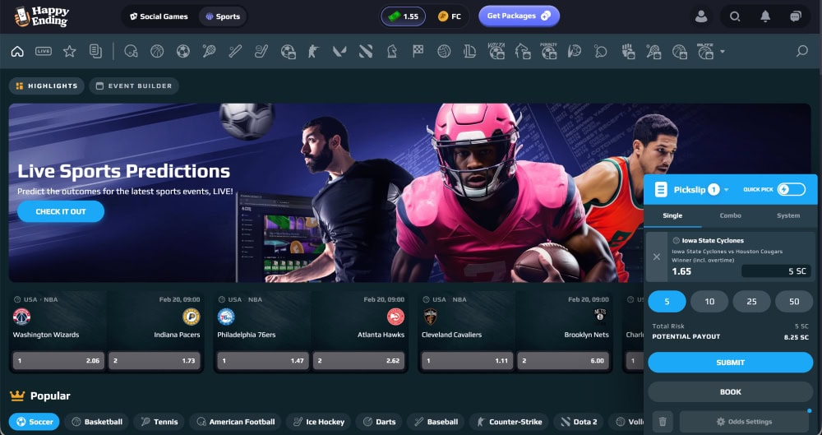Select tennis racket icon in sports bar

(209, 52)
